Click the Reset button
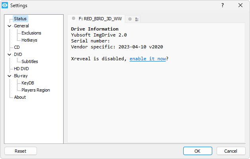Image resolution: width=250 pixels, height=159 pixels. pyautogui.click(x=21, y=151)
